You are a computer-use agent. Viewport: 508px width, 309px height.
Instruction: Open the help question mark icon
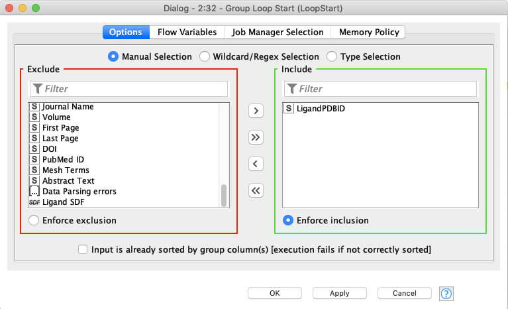pos(446,294)
